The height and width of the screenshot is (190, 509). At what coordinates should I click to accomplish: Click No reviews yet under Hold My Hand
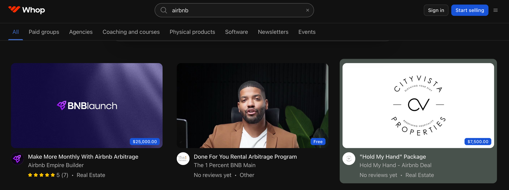click(x=378, y=175)
